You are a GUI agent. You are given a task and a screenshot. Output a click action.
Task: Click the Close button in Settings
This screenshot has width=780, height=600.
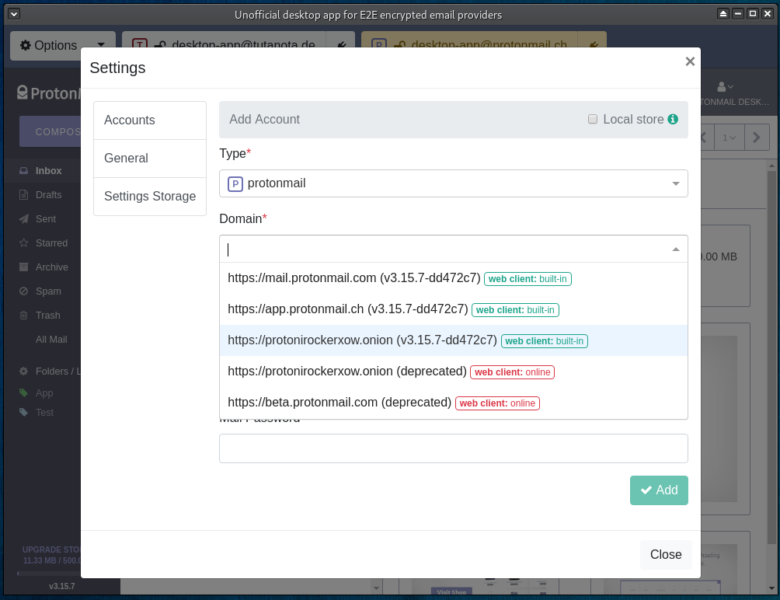pos(665,554)
